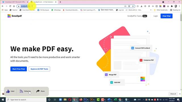This screenshot has width=182, height=102.
Task: Select the Smallpdf.com browser tab
Action: pos(43,2)
